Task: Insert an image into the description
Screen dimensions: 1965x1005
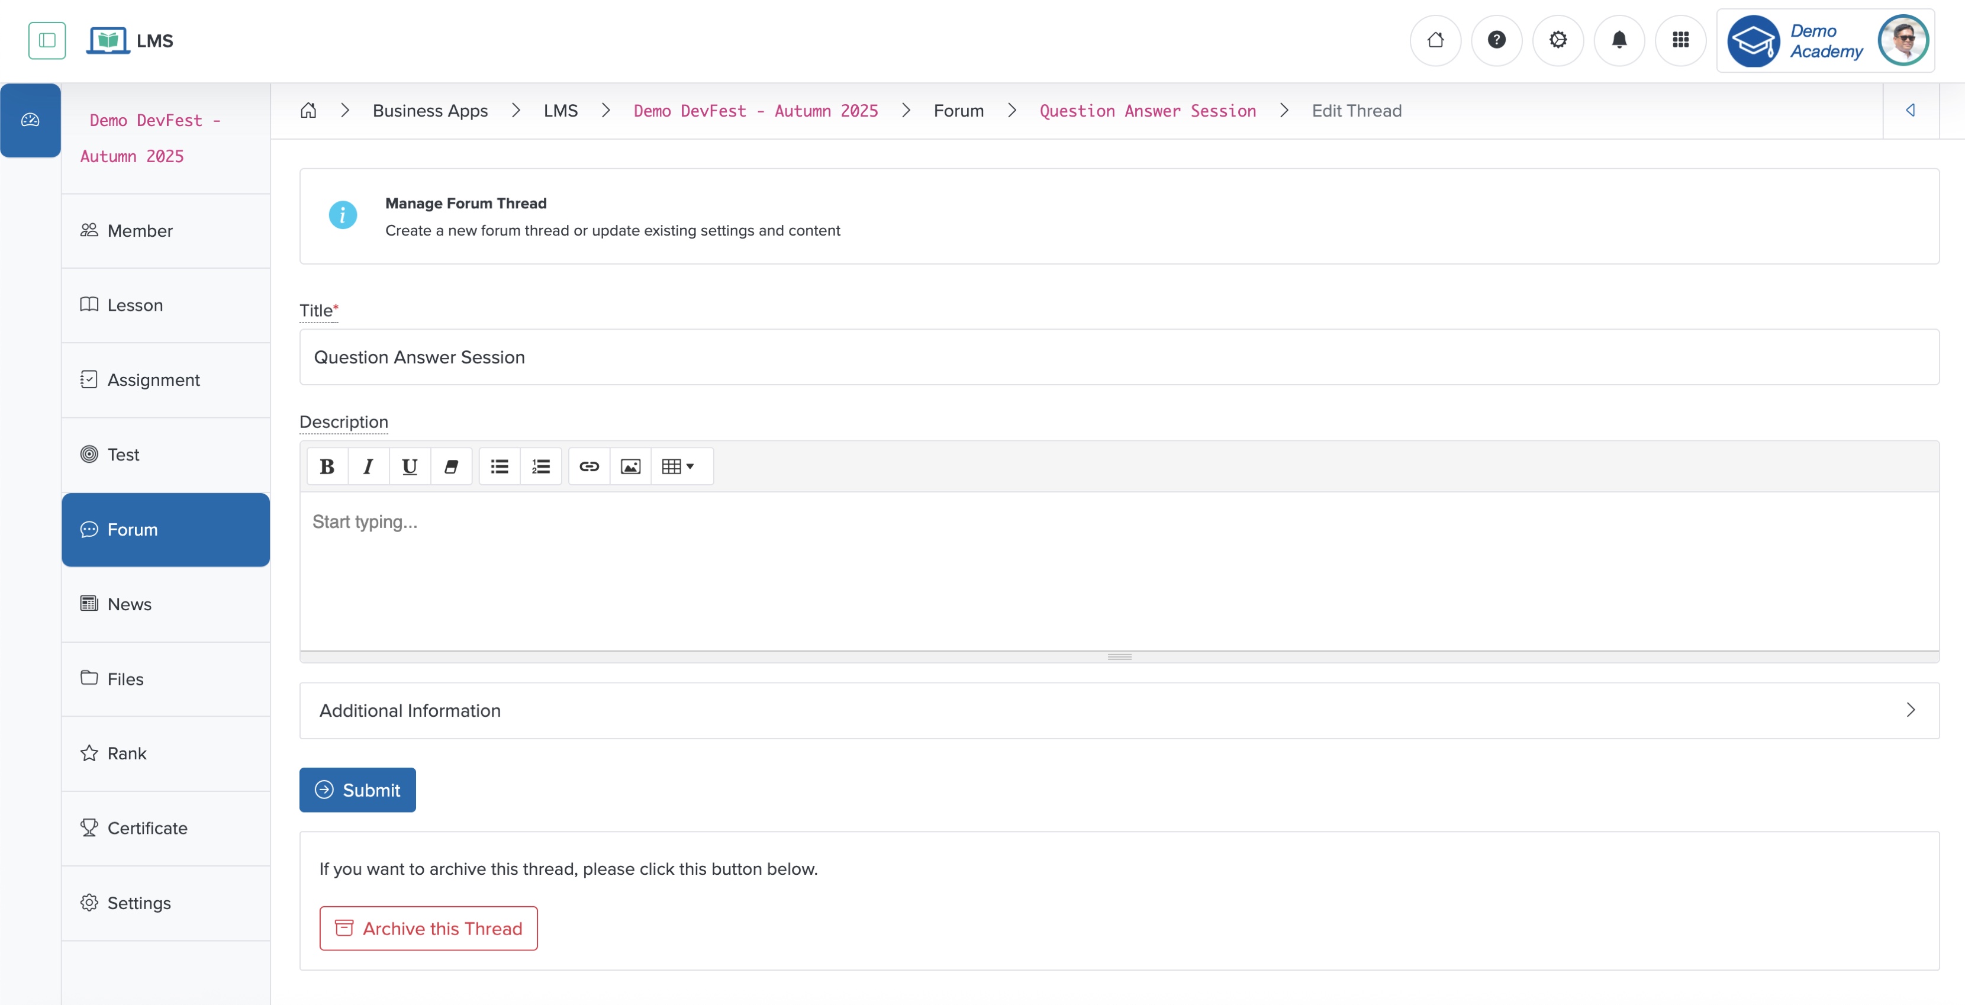Action: tap(629, 466)
